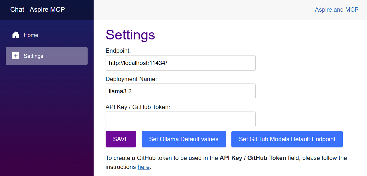367x176 pixels.
Task: Click the bold API Key / GitHub Token text
Action: point(253,158)
